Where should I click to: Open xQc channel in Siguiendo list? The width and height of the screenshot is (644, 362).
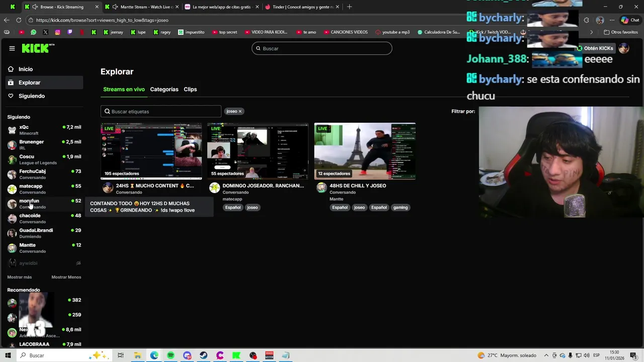[x=44, y=130]
